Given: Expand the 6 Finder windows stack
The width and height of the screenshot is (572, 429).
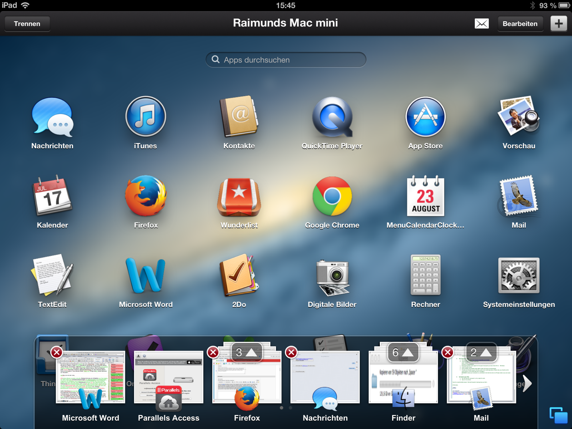Looking at the screenshot, I should (403, 352).
